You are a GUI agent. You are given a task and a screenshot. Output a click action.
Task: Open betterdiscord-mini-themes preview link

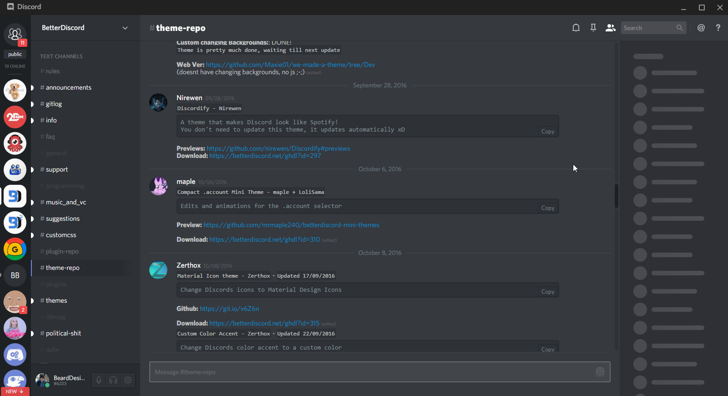coord(291,225)
